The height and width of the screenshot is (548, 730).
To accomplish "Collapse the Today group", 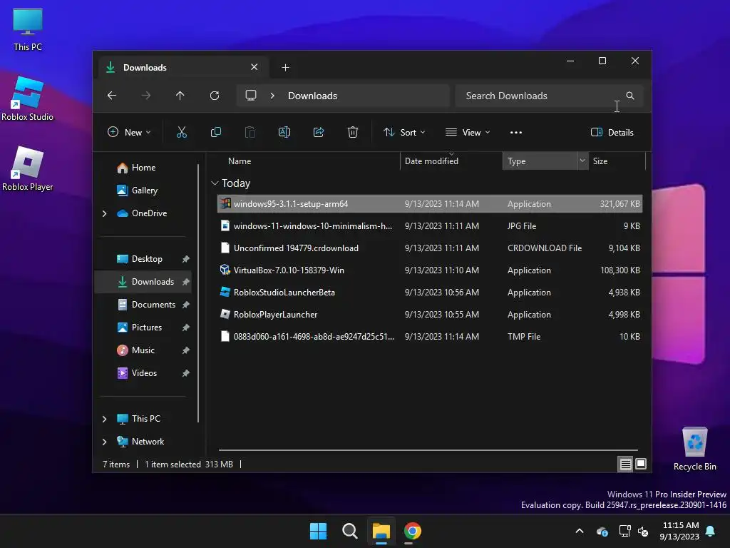I will [215, 183].
